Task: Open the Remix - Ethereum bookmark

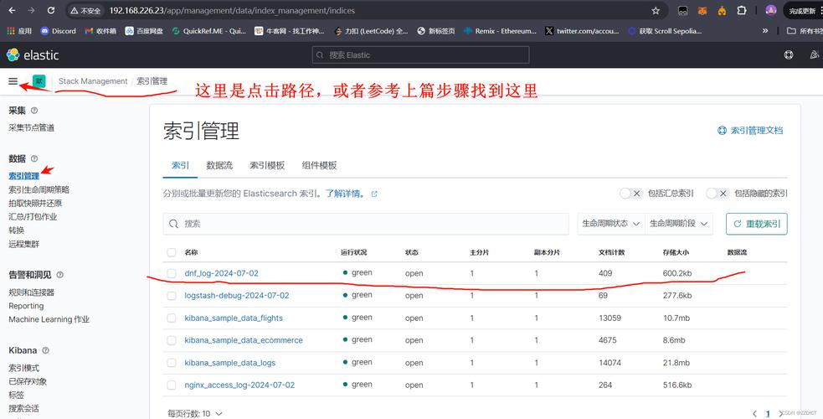Action: pos(500,31)
